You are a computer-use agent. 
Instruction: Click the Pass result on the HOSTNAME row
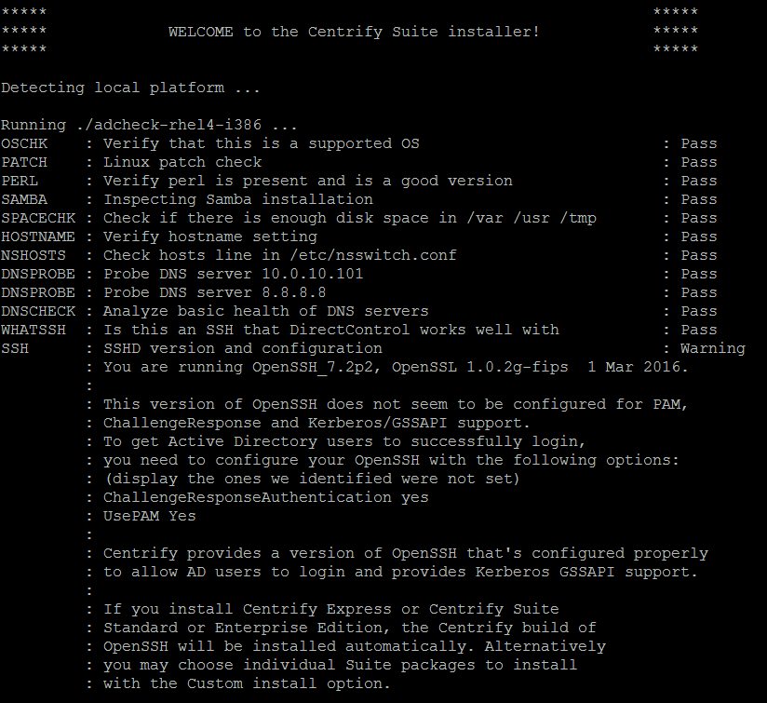click(699, 237)
